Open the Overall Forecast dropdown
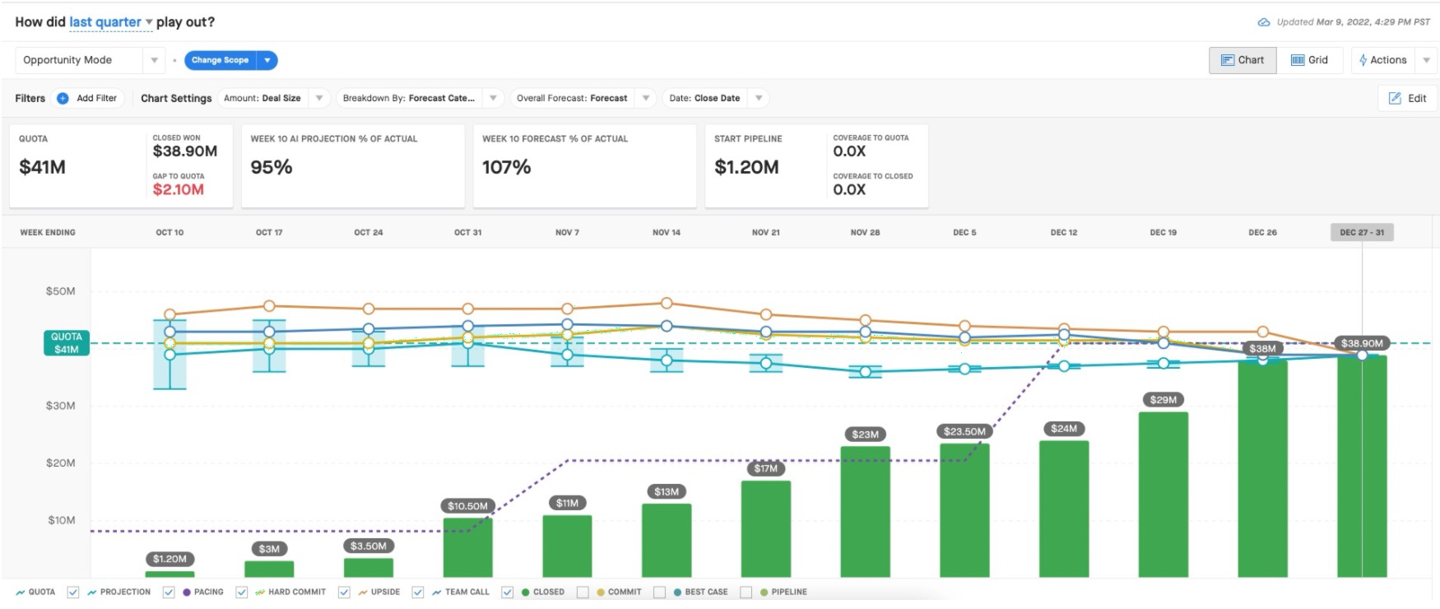 [583, 98]
